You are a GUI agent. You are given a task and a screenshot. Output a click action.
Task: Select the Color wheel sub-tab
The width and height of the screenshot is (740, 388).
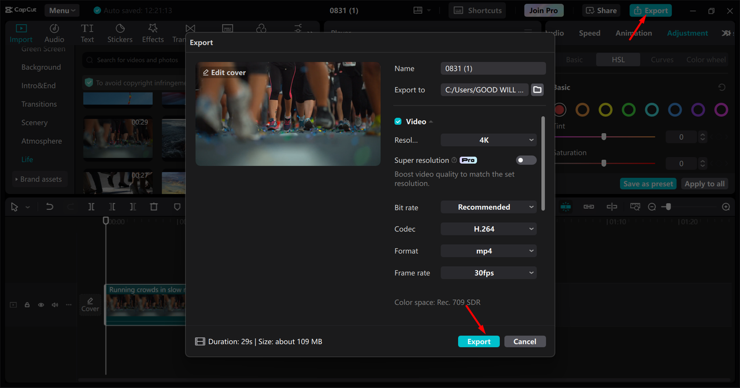706,59
